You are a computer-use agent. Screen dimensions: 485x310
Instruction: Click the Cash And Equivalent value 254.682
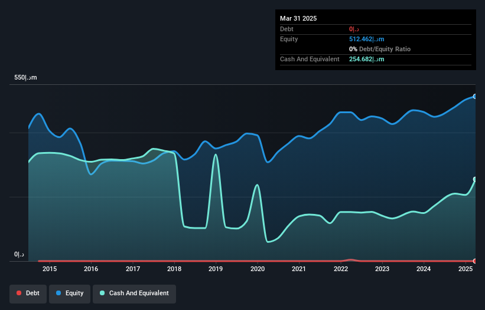[366, 59]
